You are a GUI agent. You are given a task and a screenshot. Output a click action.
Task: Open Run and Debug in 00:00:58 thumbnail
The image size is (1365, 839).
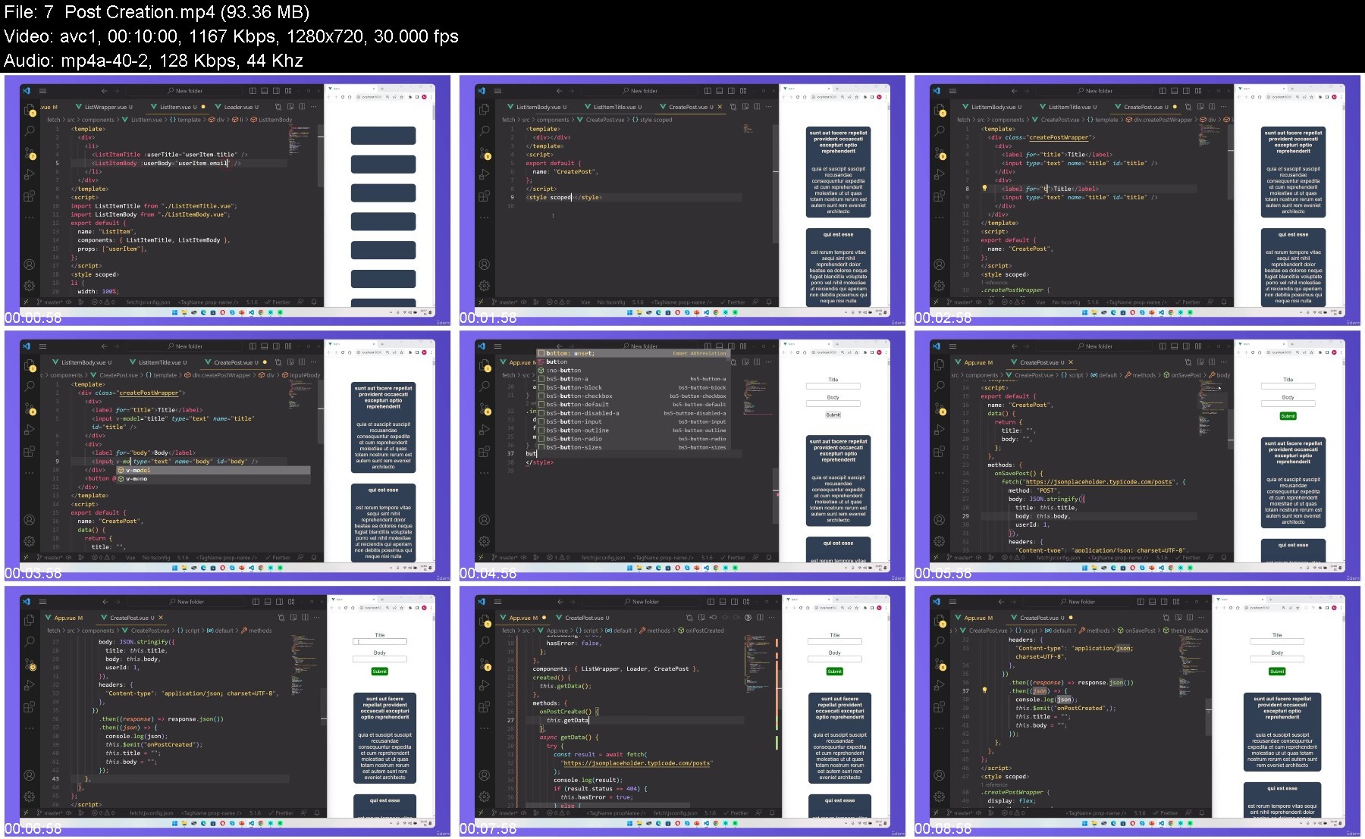30,174
